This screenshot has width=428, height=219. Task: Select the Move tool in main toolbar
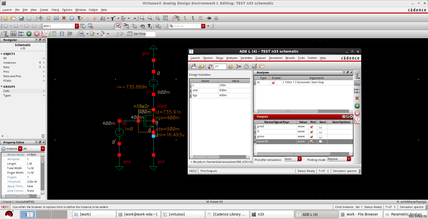pos(41,18)
